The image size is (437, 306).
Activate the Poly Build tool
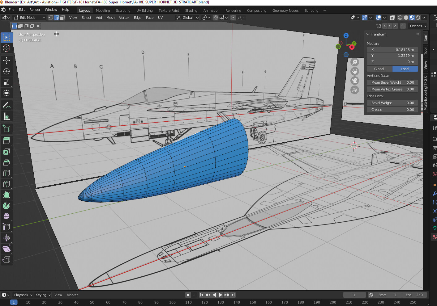[6, 195]
